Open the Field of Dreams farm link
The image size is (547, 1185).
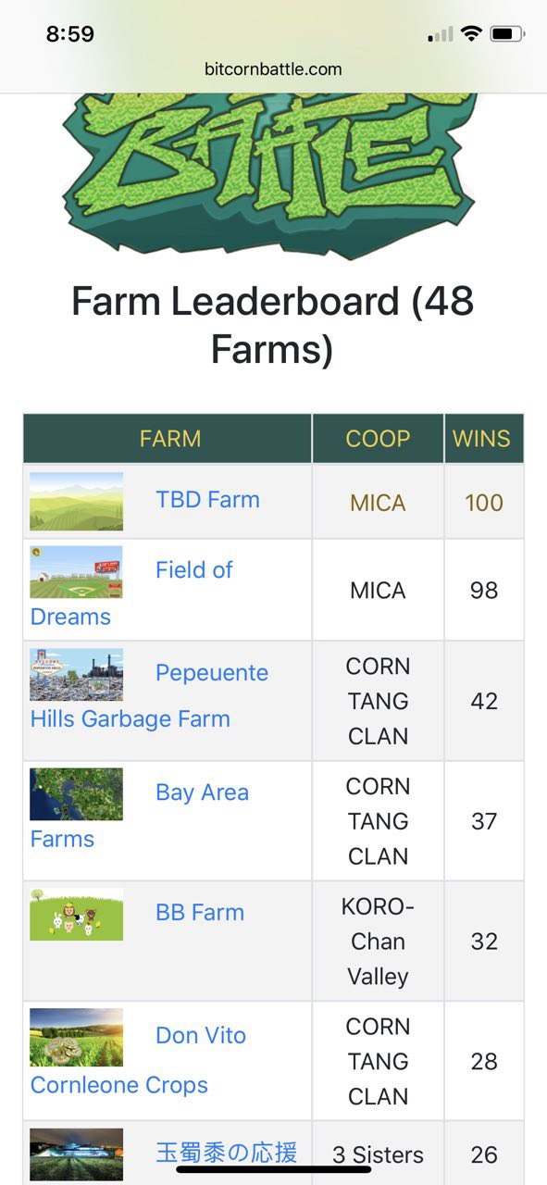click(x=131, y=593)
